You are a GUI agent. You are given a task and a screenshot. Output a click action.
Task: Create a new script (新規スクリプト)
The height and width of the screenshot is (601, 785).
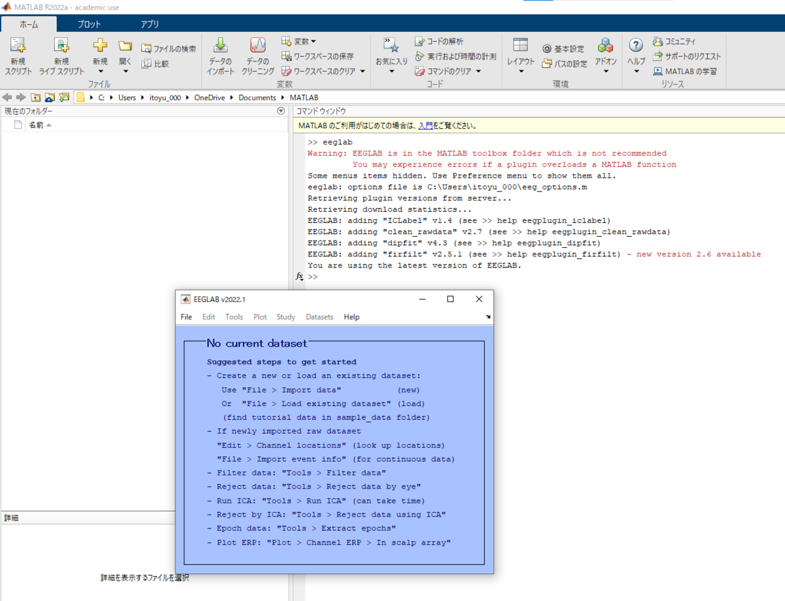tap(18, 56)
